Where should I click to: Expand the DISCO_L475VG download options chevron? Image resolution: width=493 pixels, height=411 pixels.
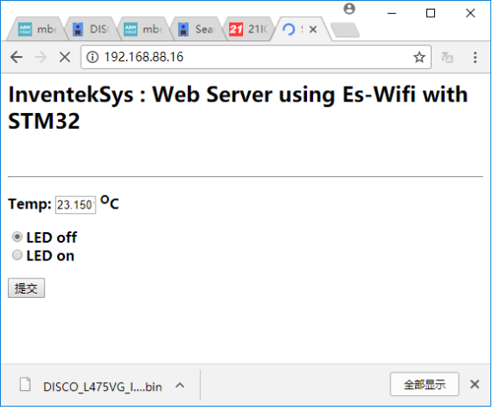tap(180, 386)
